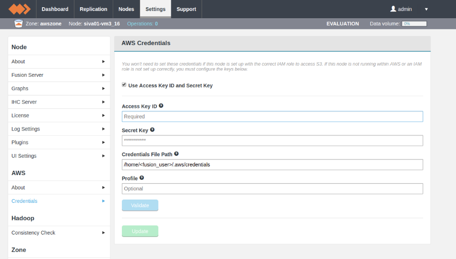Image resolution: width=456 pixels, height=259 pixels.
Task: Click the EVALUATION label
Action: (343, 24)
